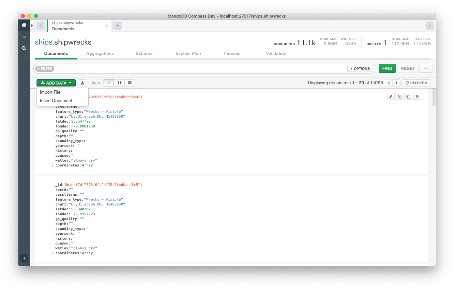Image resolution: width=454 pixels, height=290 pixels.
Task: Open the Indexes tab
Action: coord(232,54)
